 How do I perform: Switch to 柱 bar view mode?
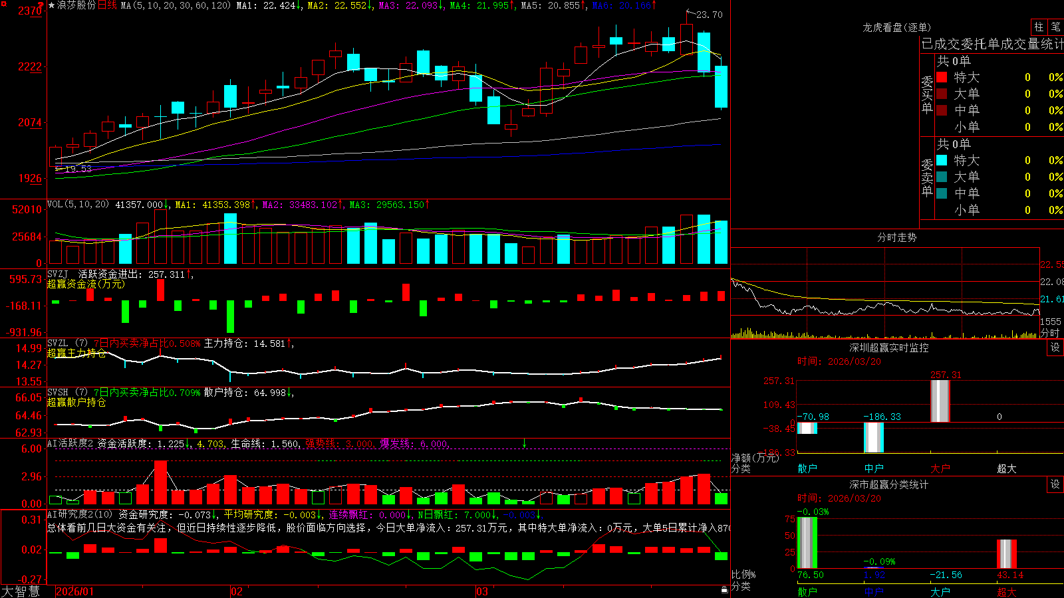click(x=1039, y=27)
